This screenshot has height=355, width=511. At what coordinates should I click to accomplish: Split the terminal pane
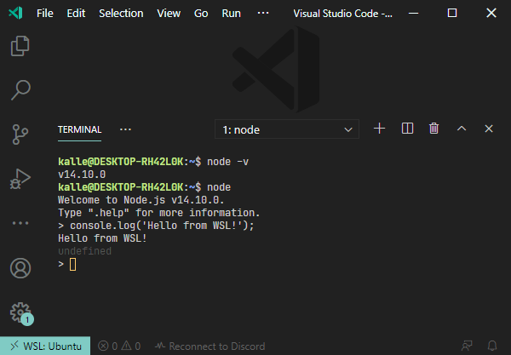click(407, 129)
